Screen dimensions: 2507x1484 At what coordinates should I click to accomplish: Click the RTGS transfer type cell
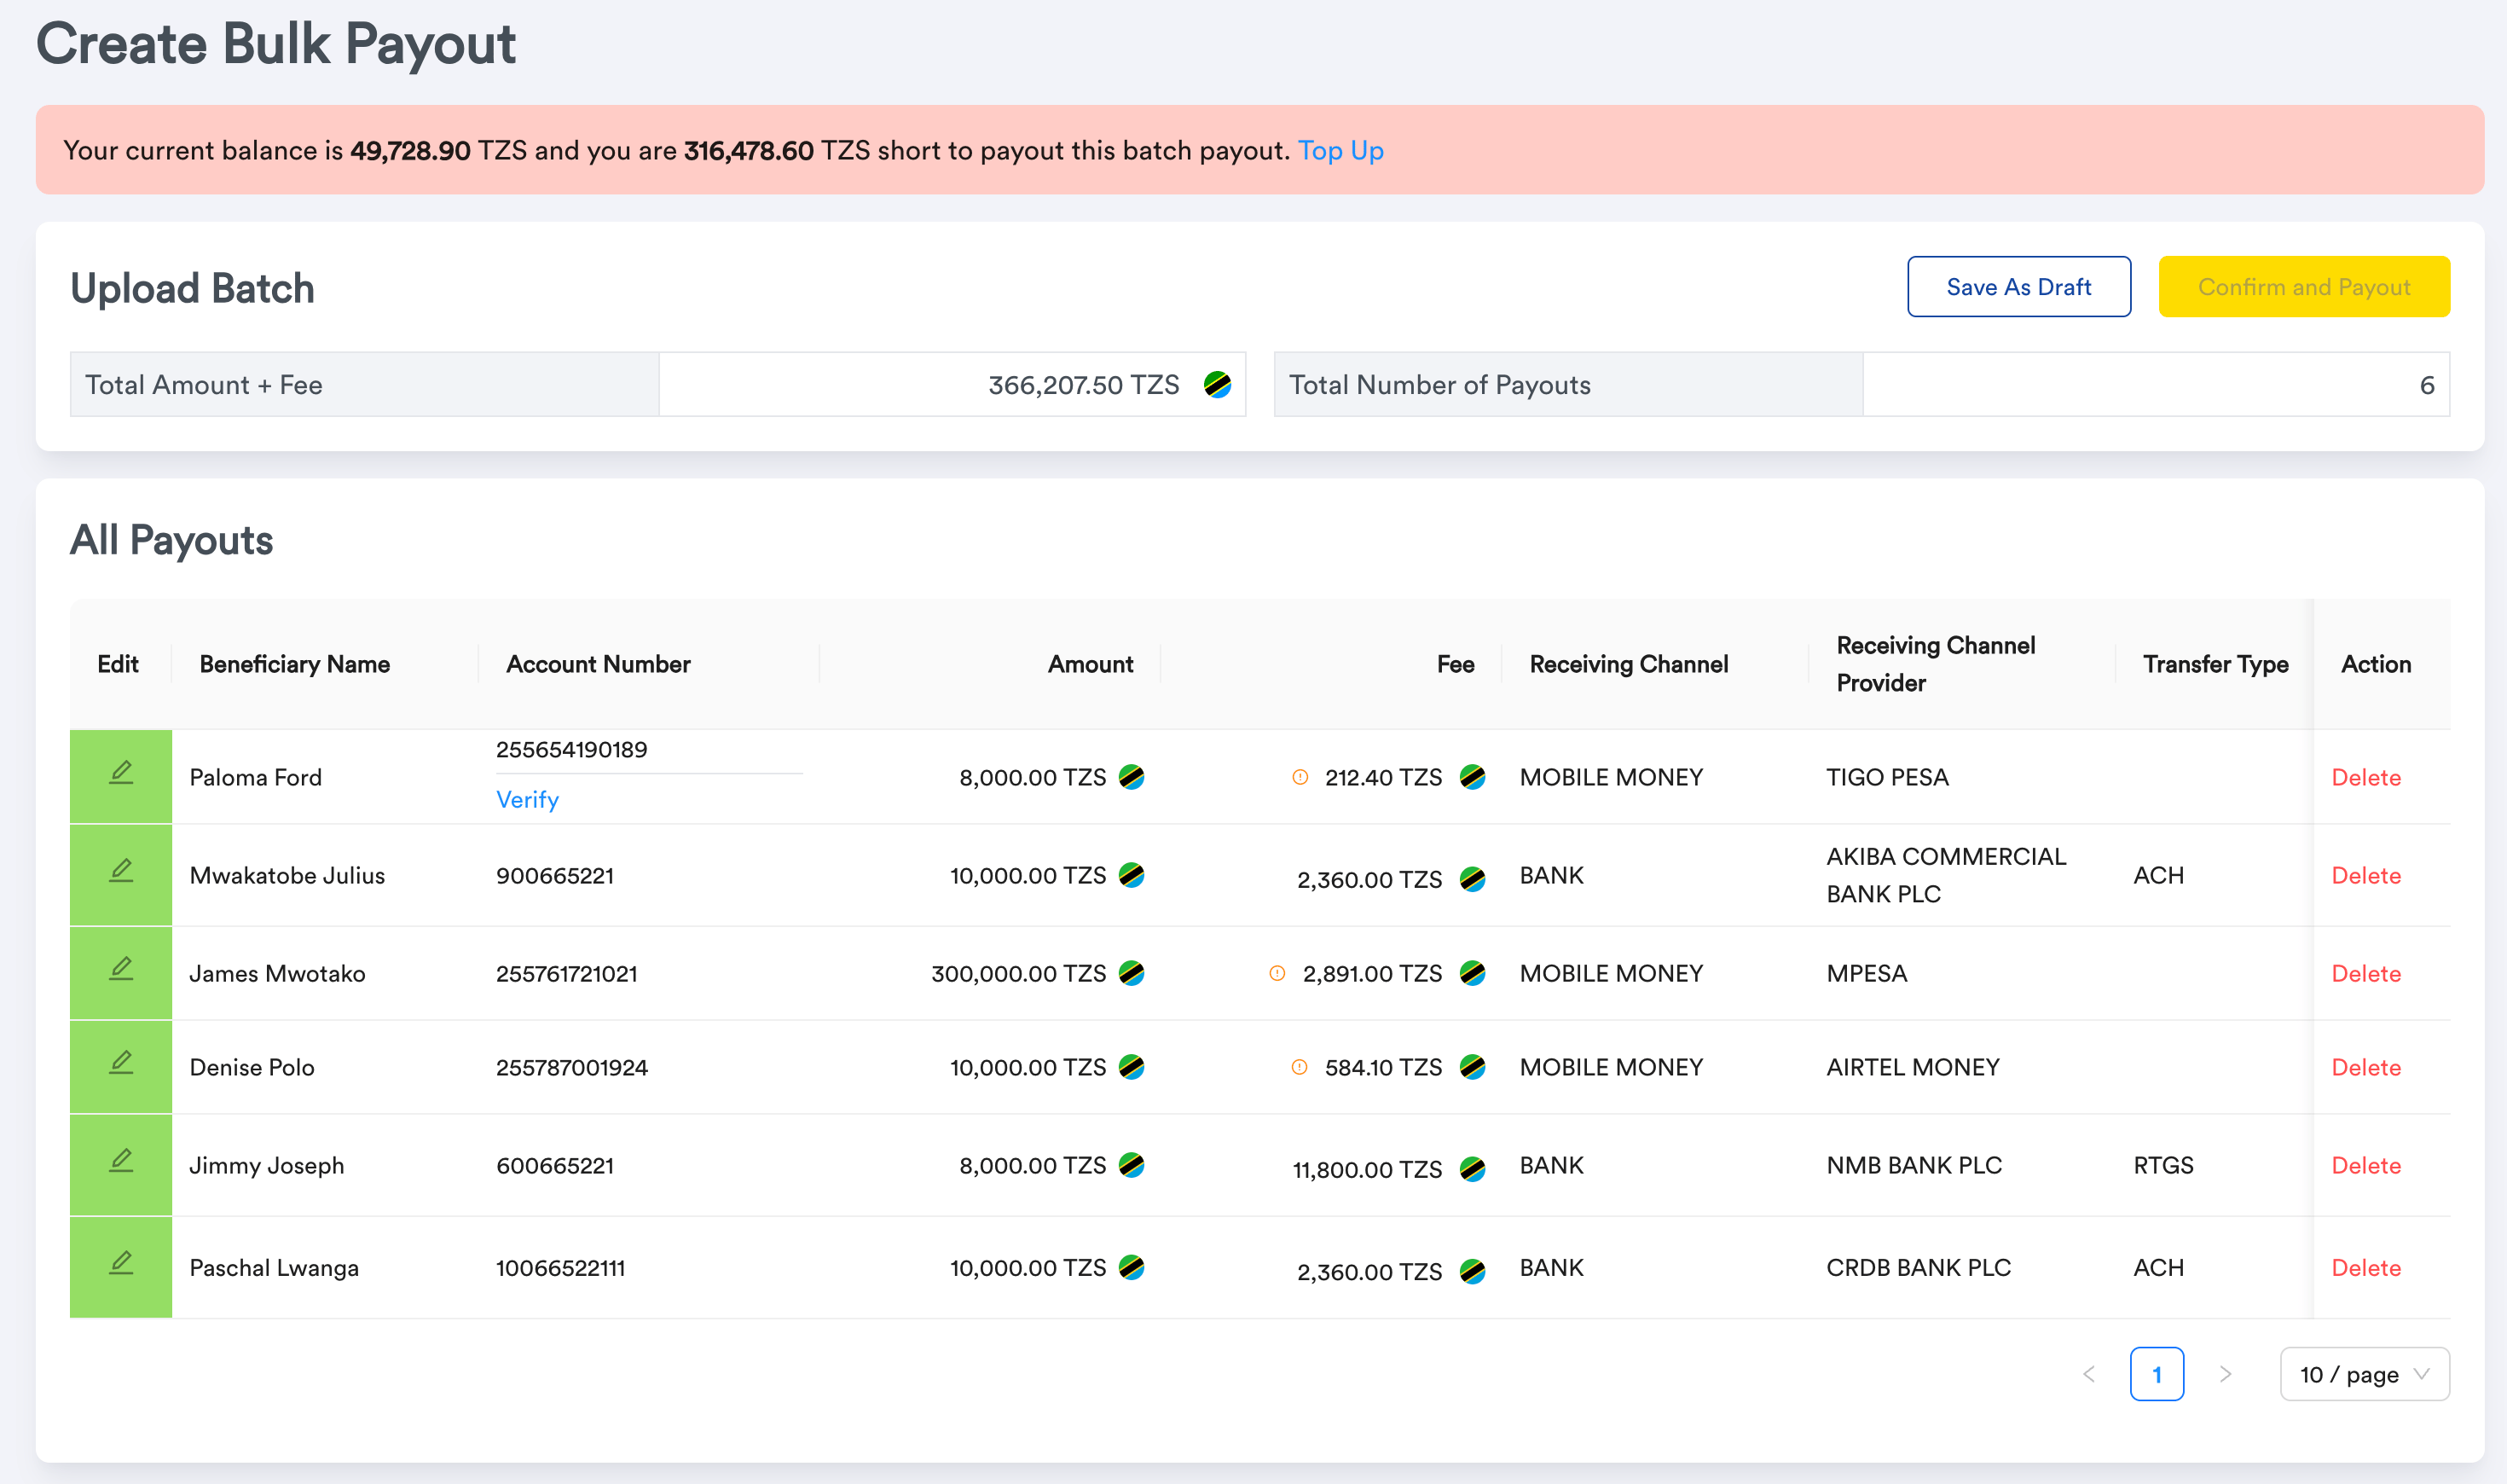[x=2163, y=1165]
